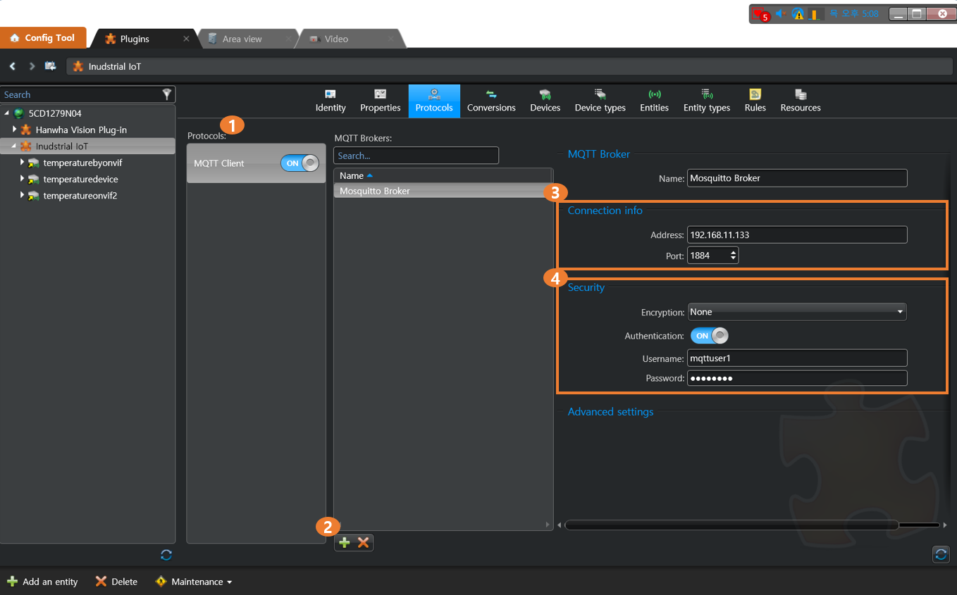Image resolution: width=957 pixels, height=595 pixels.
Task: Click the Delete button in bottom bar
Action: [x=116, y=582]
